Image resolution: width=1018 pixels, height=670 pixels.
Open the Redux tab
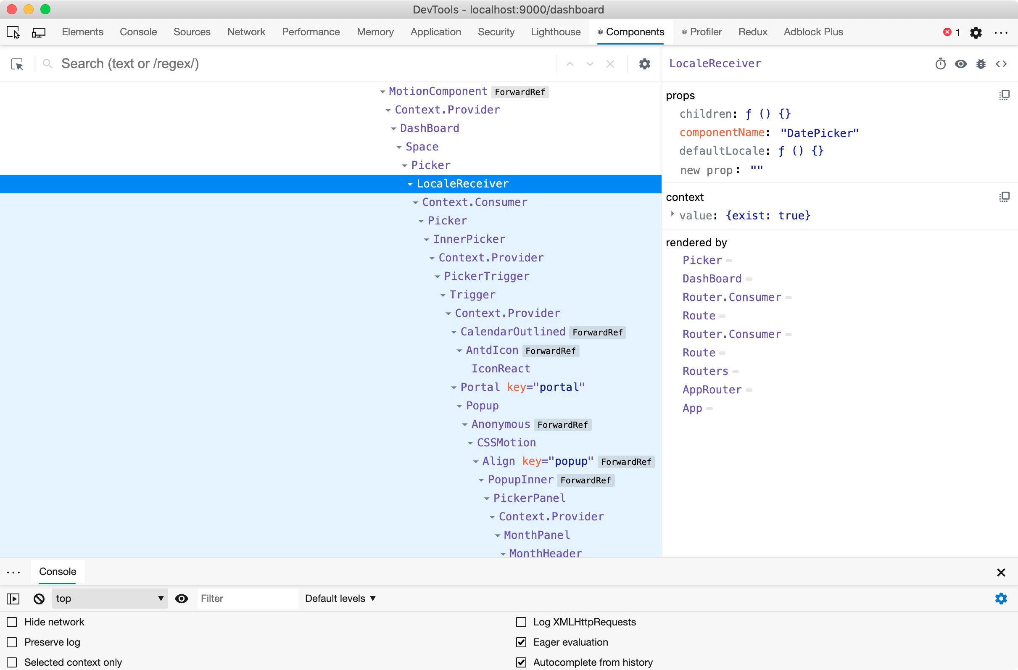click(752, 32)
